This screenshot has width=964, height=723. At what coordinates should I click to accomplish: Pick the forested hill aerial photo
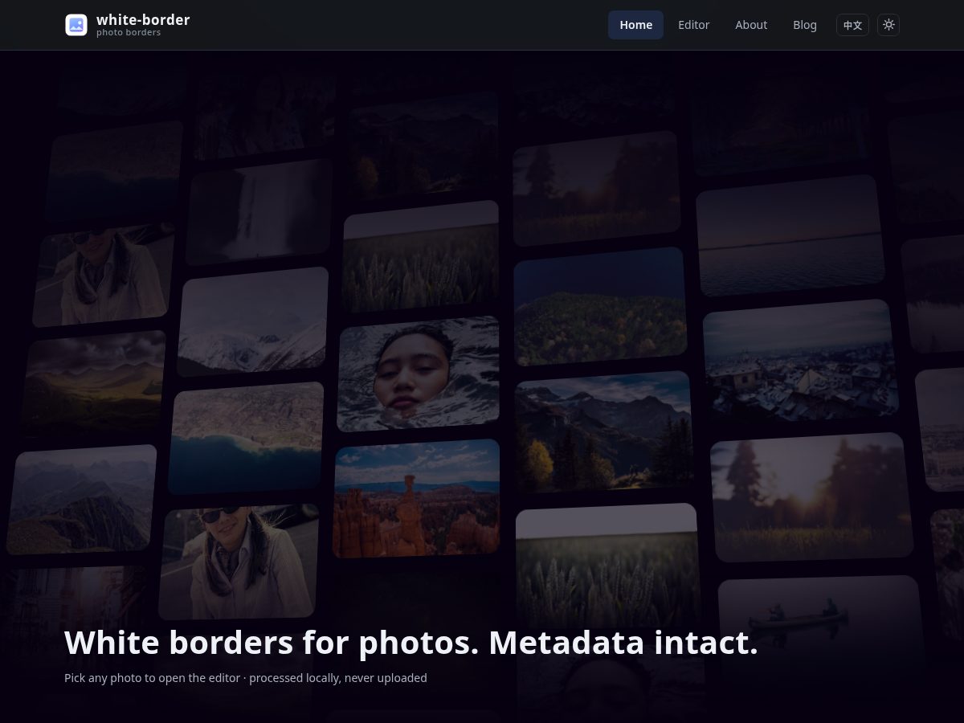click(x=600, y=307)
